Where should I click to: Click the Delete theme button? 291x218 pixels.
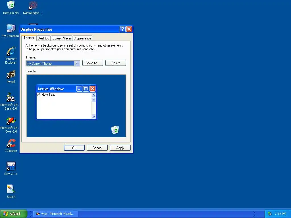[116, 63]
